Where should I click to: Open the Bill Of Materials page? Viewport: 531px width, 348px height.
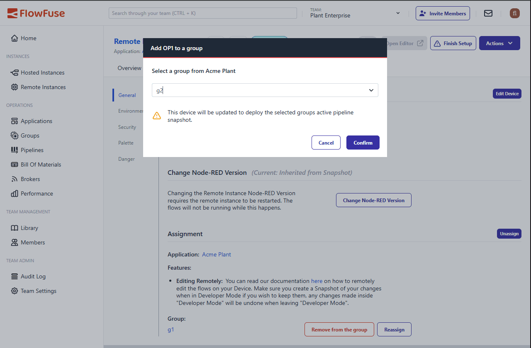click(41, 164)
